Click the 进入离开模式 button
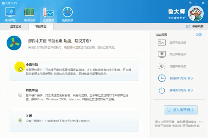The height and width of the screenshot is (138, 208). pyautogui.click(x=181, y=110)
